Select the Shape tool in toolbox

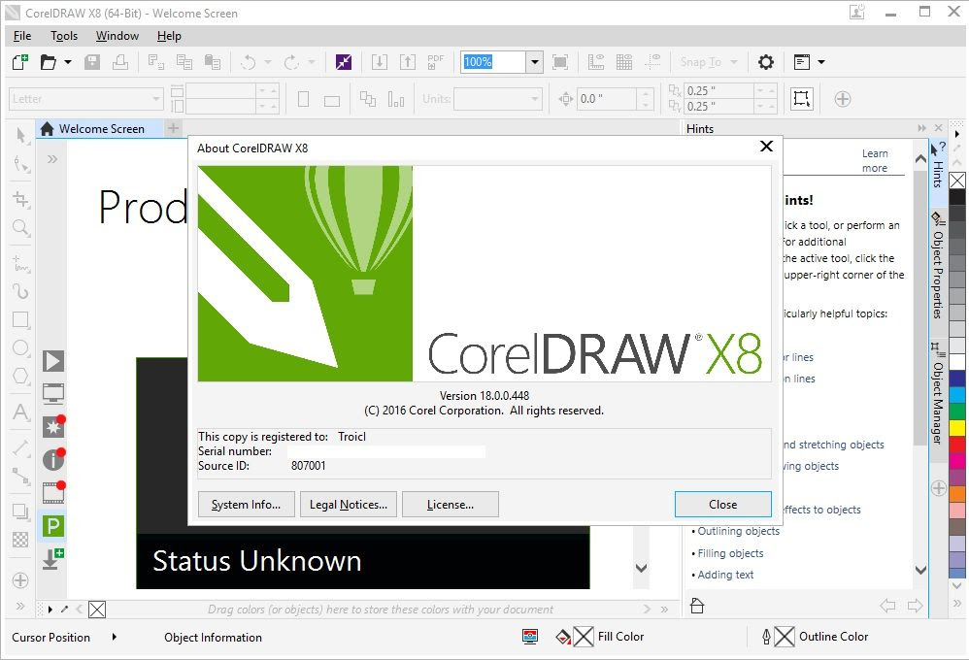coord(21,164)
